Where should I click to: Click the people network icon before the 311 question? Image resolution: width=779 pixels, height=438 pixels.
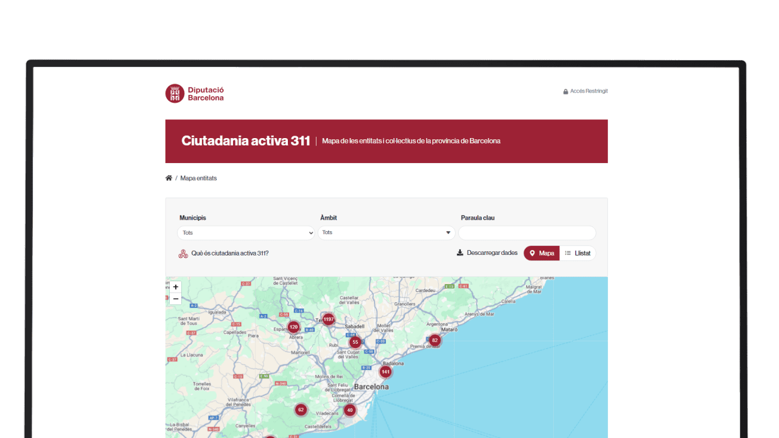(x=183, y=253)
